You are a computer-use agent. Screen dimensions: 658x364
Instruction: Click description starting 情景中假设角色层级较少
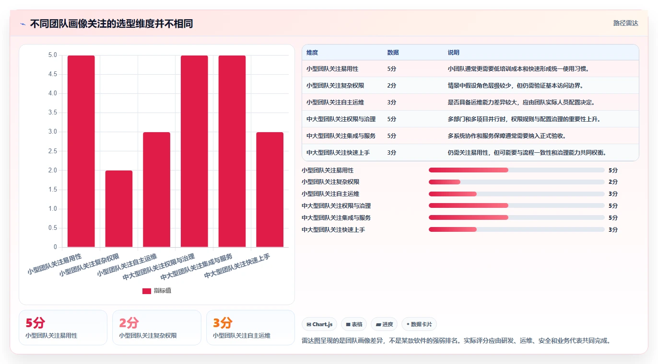pyautogui.click(x=516, y=85)
